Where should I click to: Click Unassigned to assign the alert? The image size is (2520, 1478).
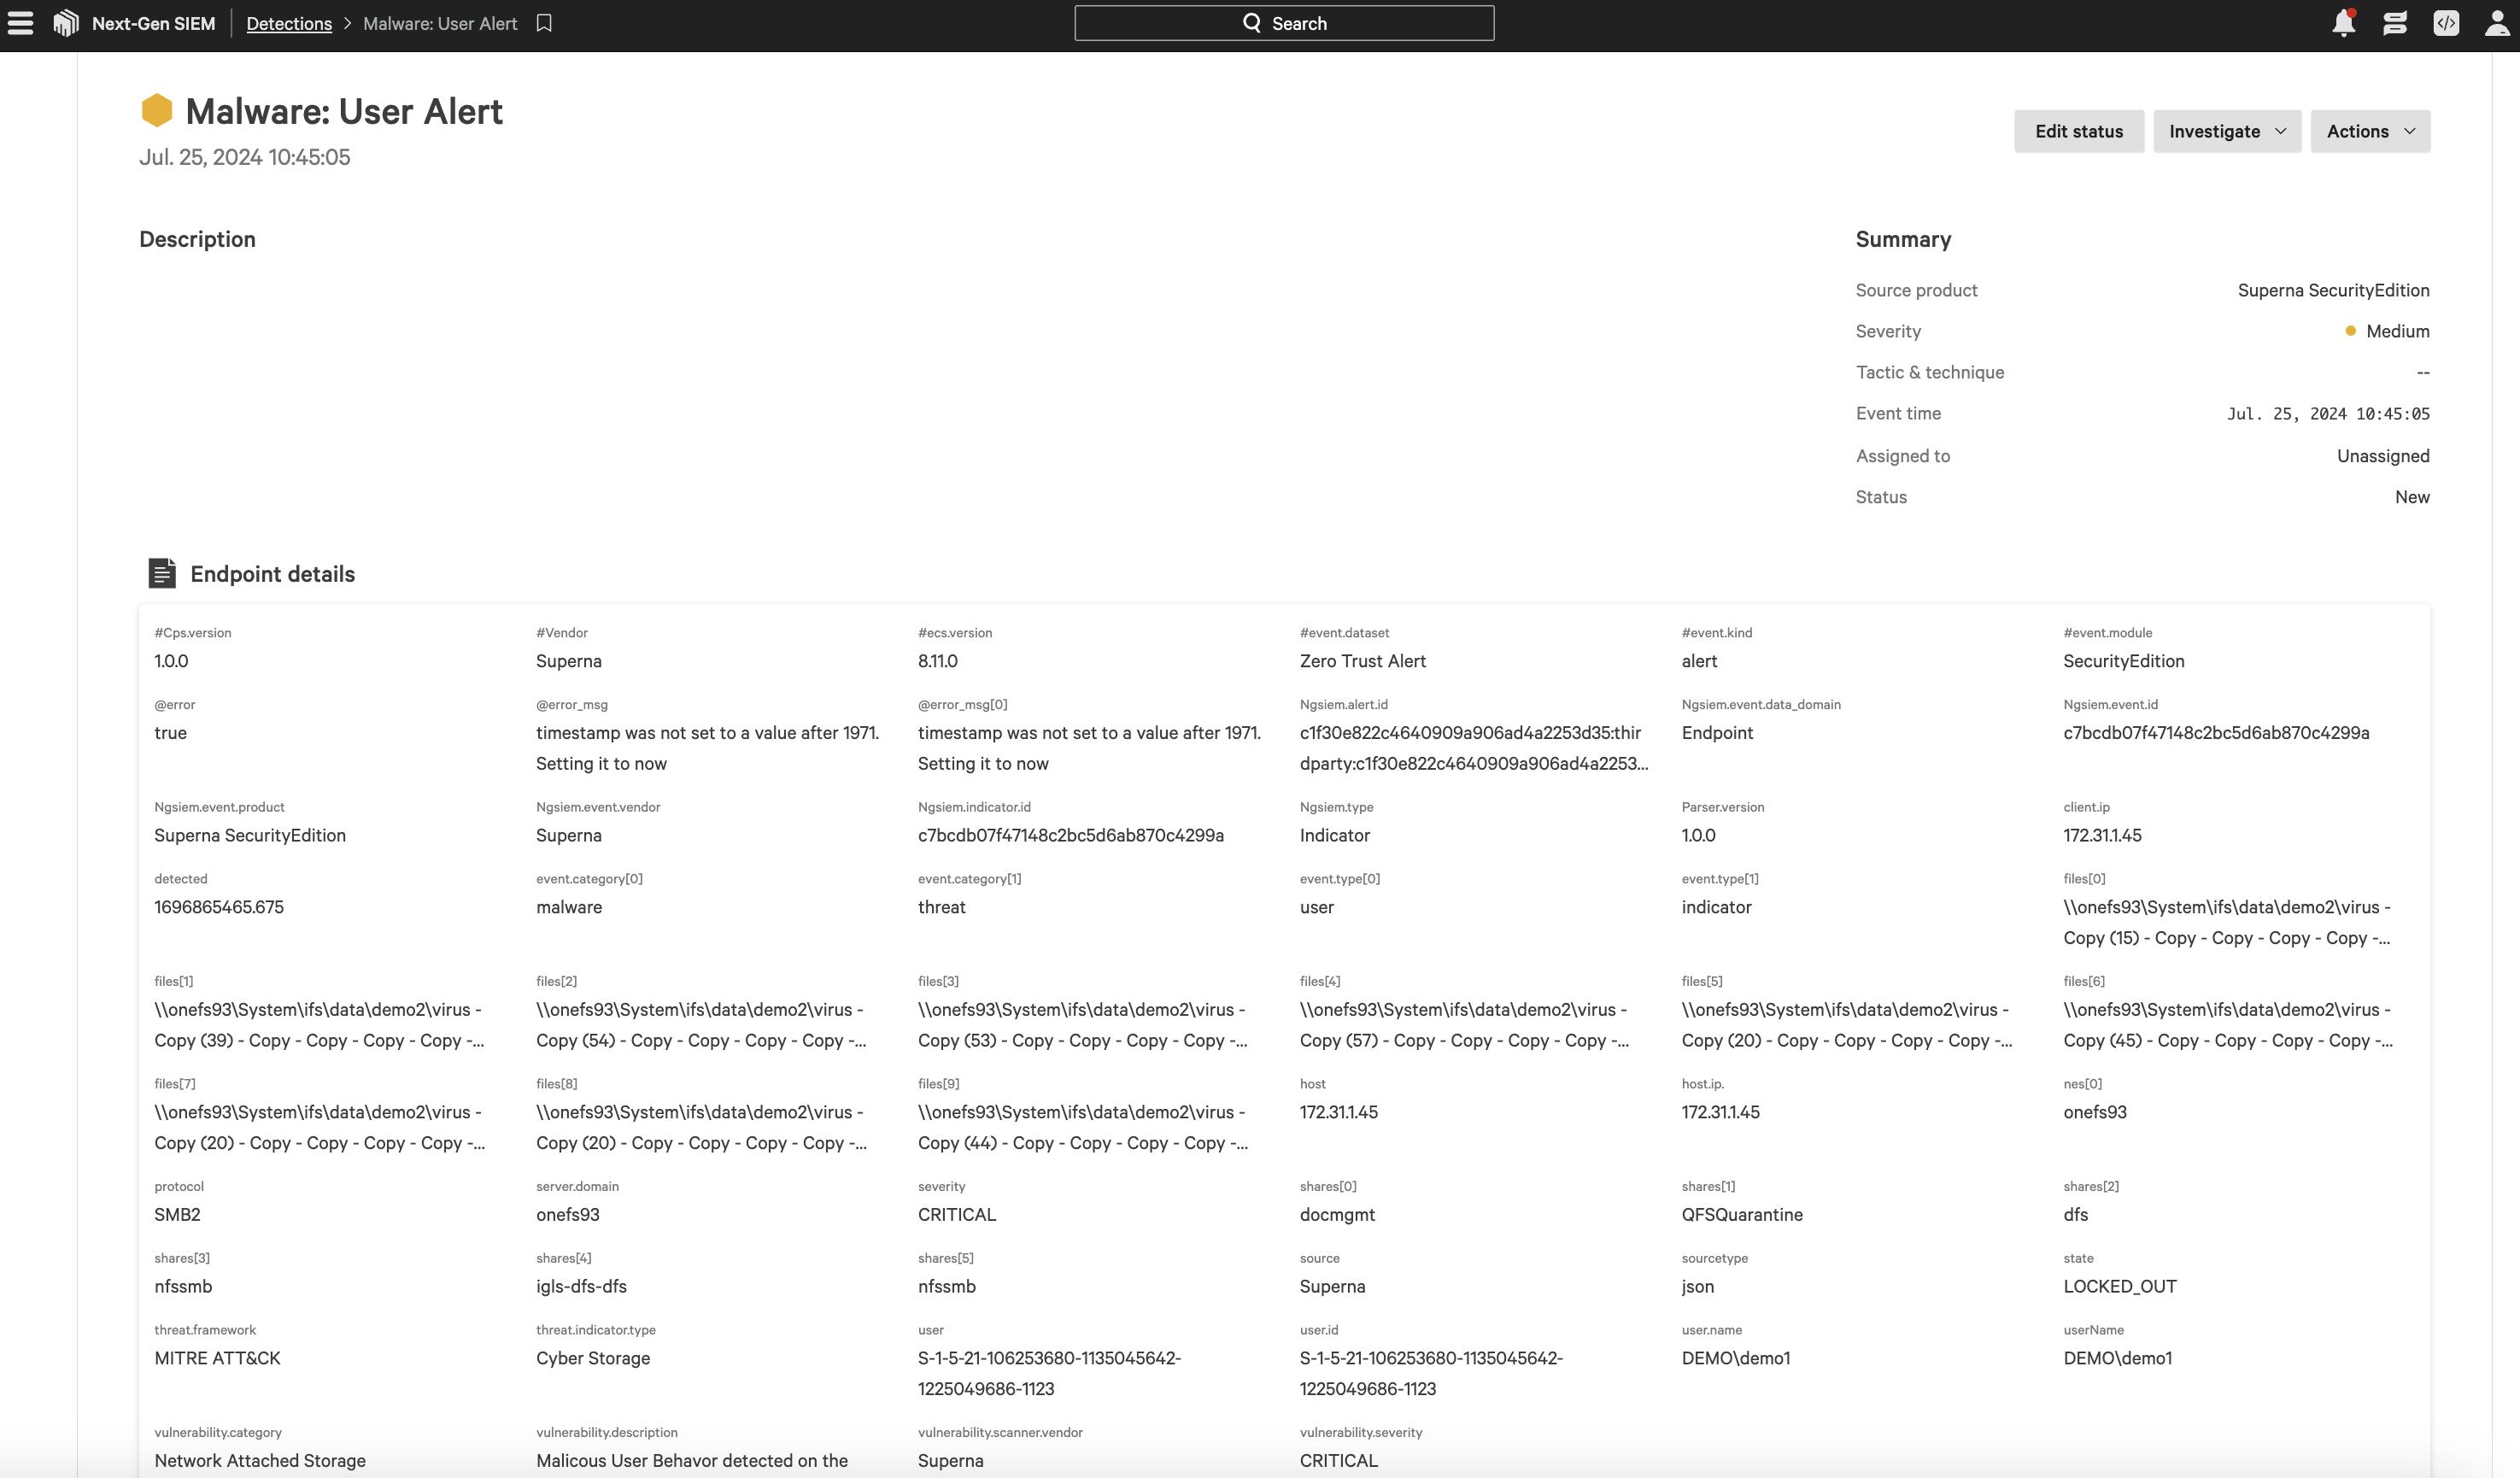click(2383, 456)
